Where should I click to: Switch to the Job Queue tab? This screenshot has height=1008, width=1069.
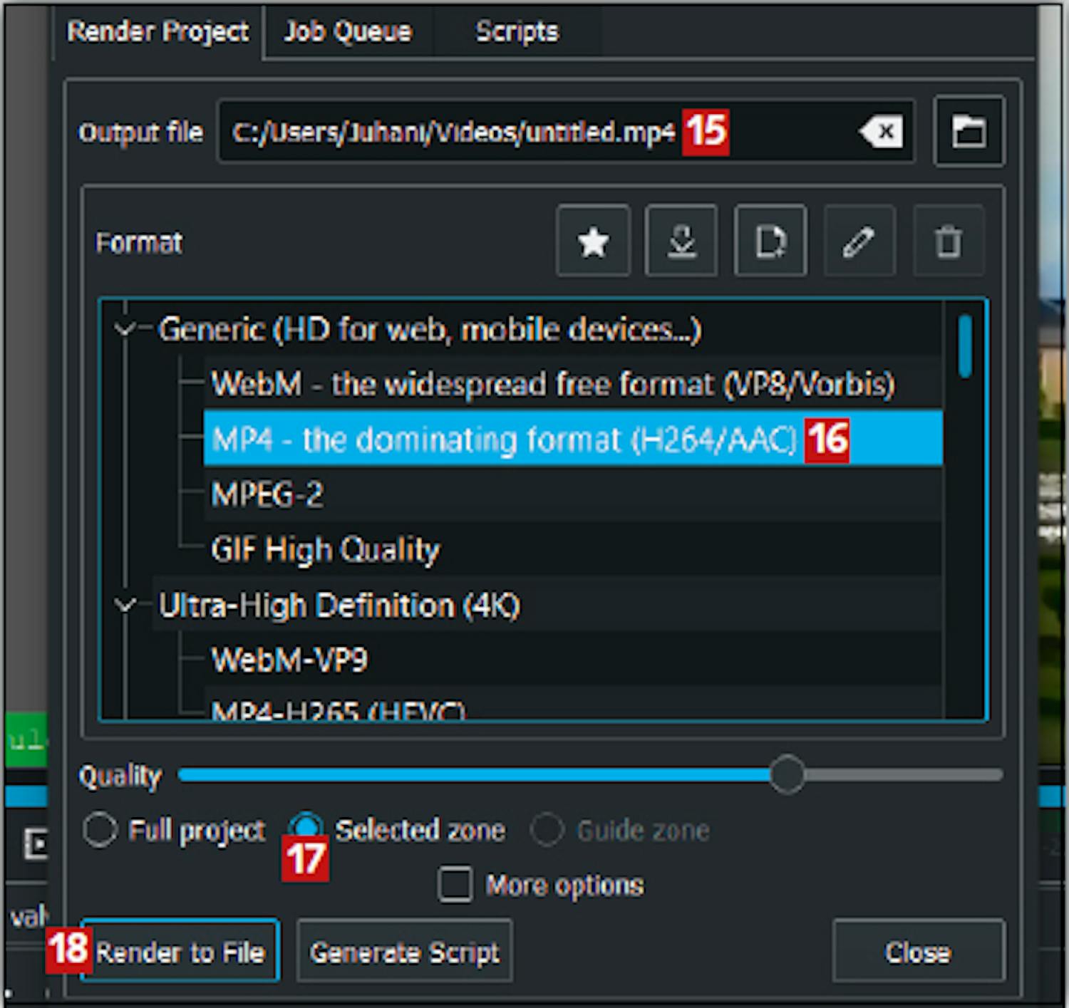coord(348,32)
